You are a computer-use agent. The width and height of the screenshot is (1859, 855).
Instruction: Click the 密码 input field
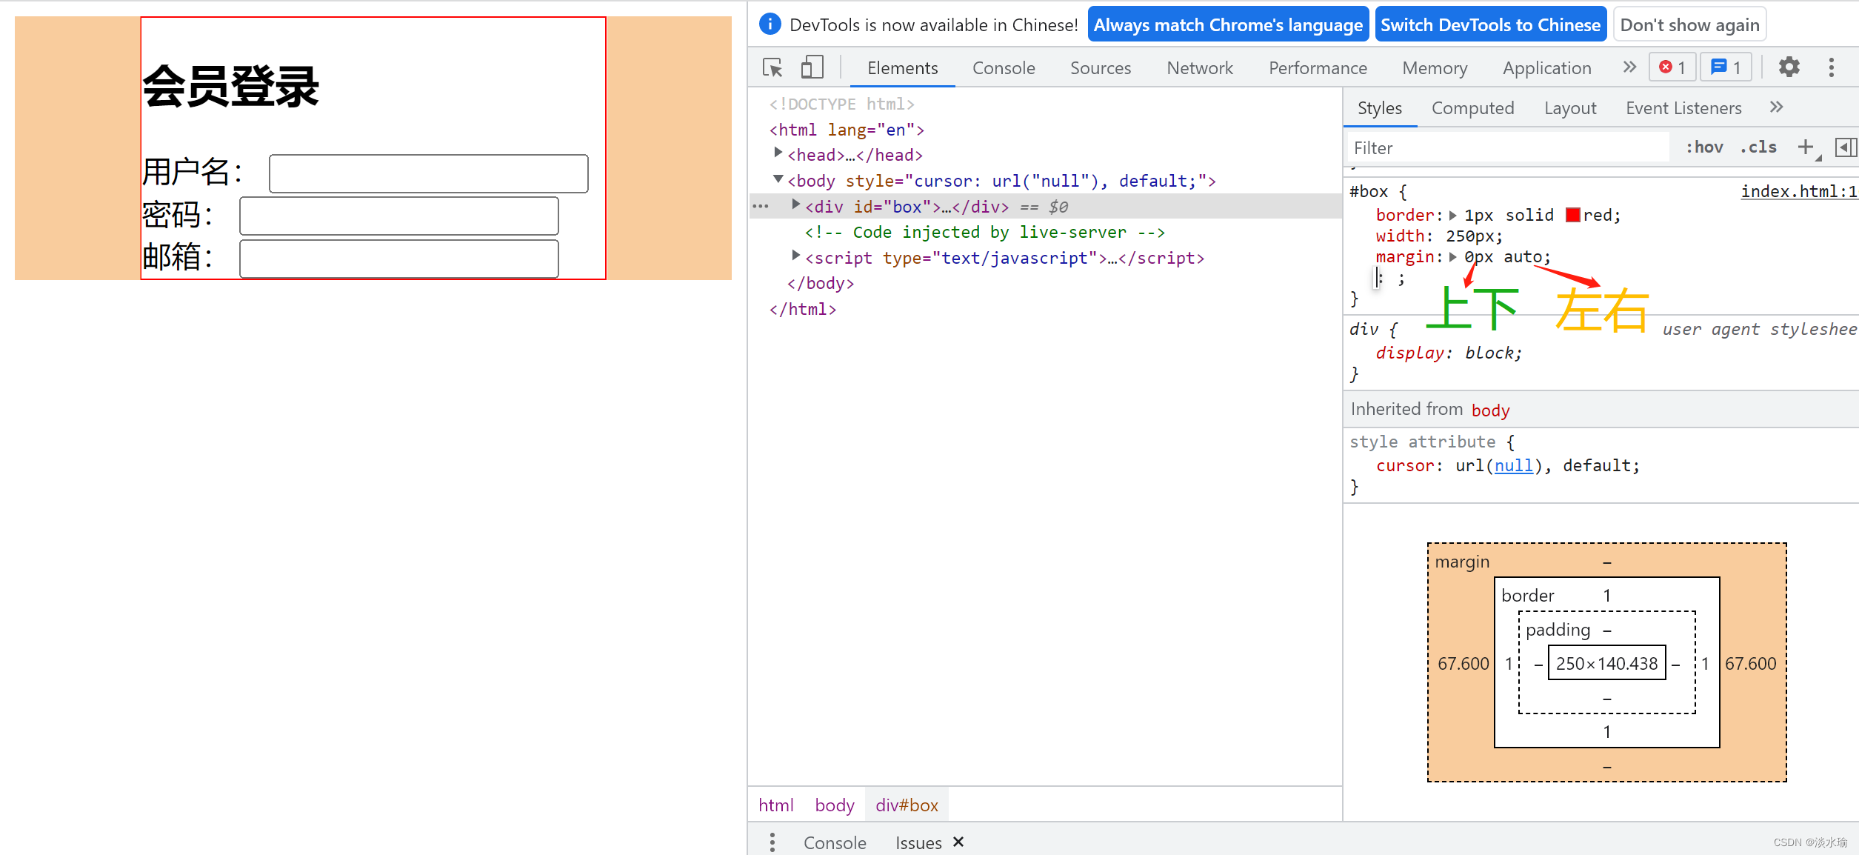pos(399,216)
